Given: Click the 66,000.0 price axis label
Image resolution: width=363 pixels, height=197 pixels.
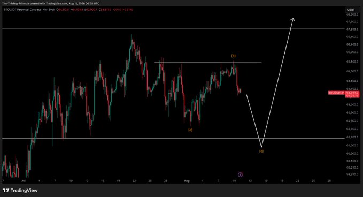Looking at the screenshot, I should tap(352, 52).
